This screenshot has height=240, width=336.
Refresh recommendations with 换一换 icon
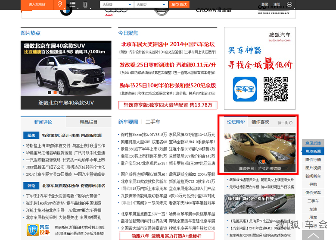(x=291, y=123)
